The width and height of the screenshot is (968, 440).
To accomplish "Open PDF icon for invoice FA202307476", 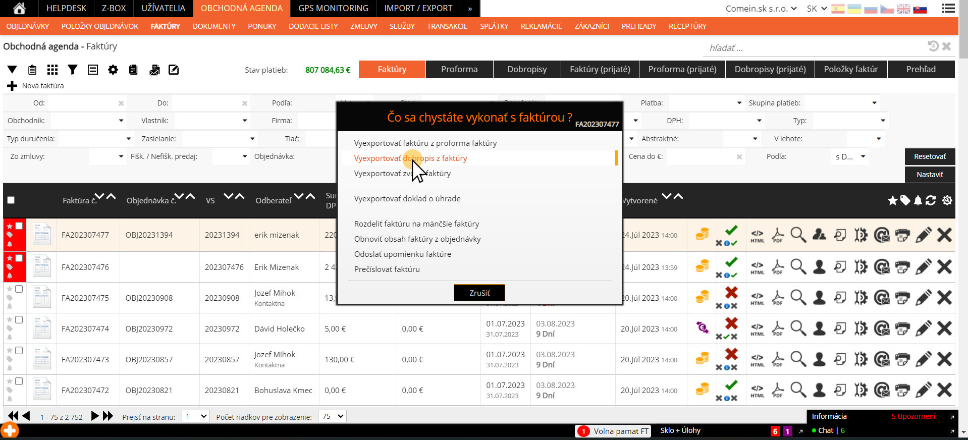I will tap(778, 266).
